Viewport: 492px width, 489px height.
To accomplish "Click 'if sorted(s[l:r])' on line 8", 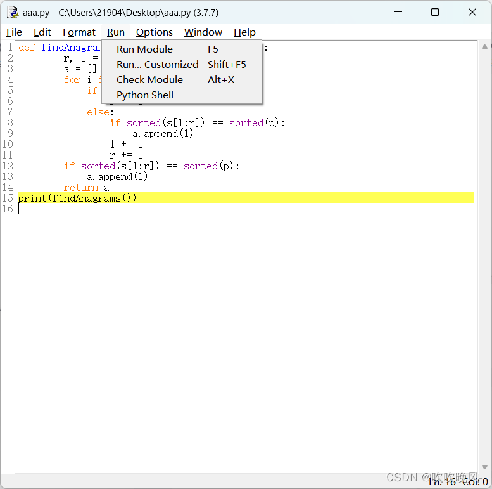I will [157, 123].
